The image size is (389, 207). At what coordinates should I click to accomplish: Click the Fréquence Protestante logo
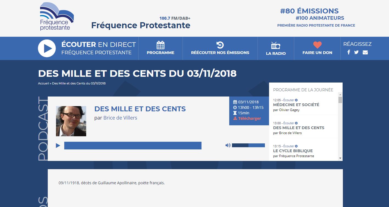point(57,16)
